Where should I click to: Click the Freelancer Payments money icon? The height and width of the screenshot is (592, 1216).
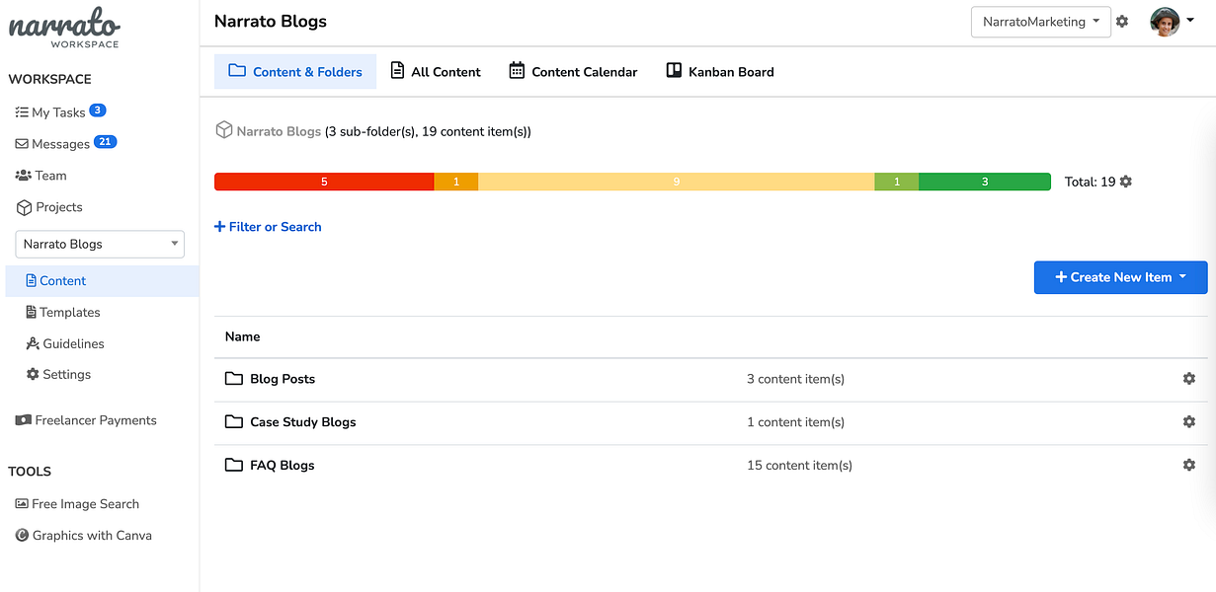[x=24, y=420]
